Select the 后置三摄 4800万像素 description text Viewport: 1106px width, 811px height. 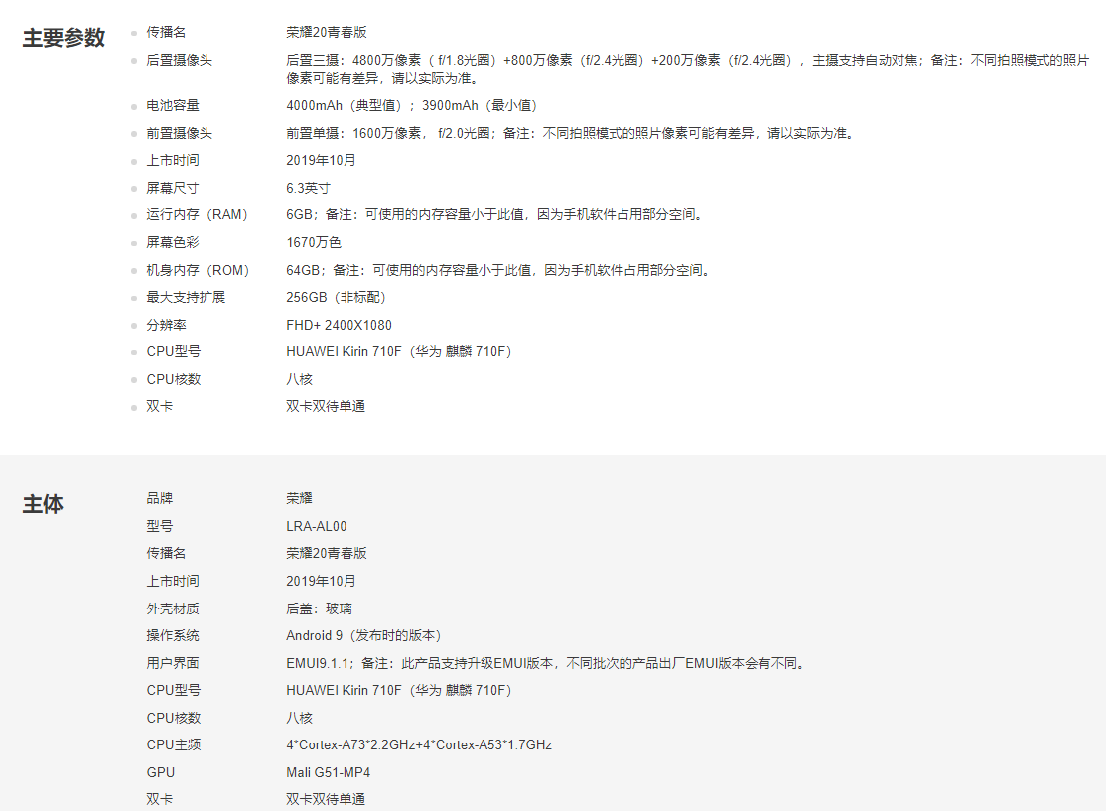[688, 69]
